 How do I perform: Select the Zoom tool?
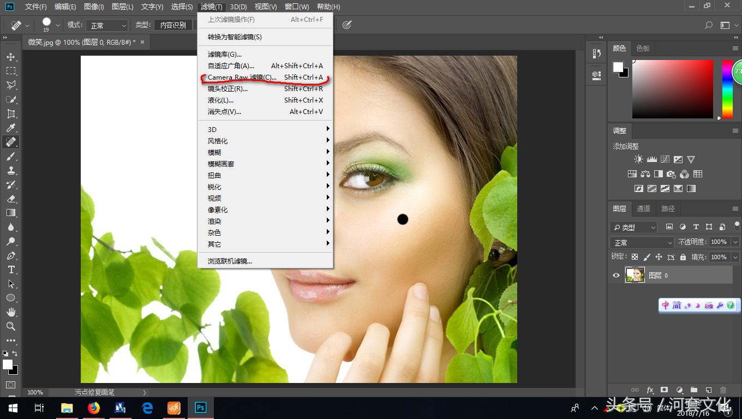pos(11,326)
